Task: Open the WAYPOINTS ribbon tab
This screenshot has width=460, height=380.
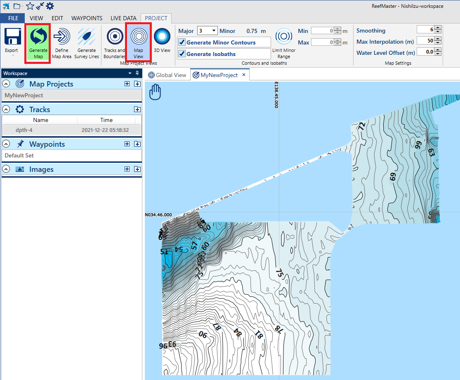Action: point(87,18)
